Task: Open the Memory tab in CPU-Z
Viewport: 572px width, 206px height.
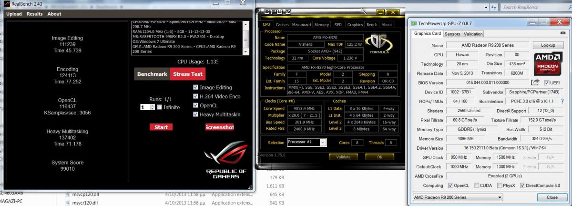Action: (x=321, y=25)
